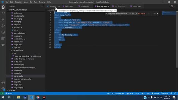
Task: Change CRLF end of line sequence
Action: [x=143, y=93]
